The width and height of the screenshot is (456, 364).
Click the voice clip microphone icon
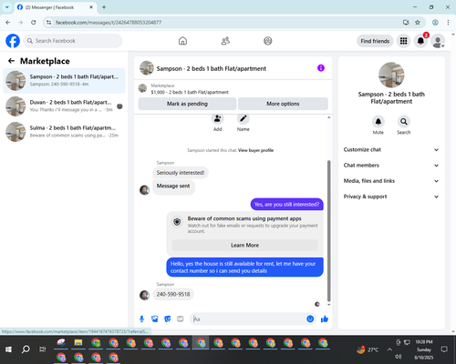click(x=141, y=318)
